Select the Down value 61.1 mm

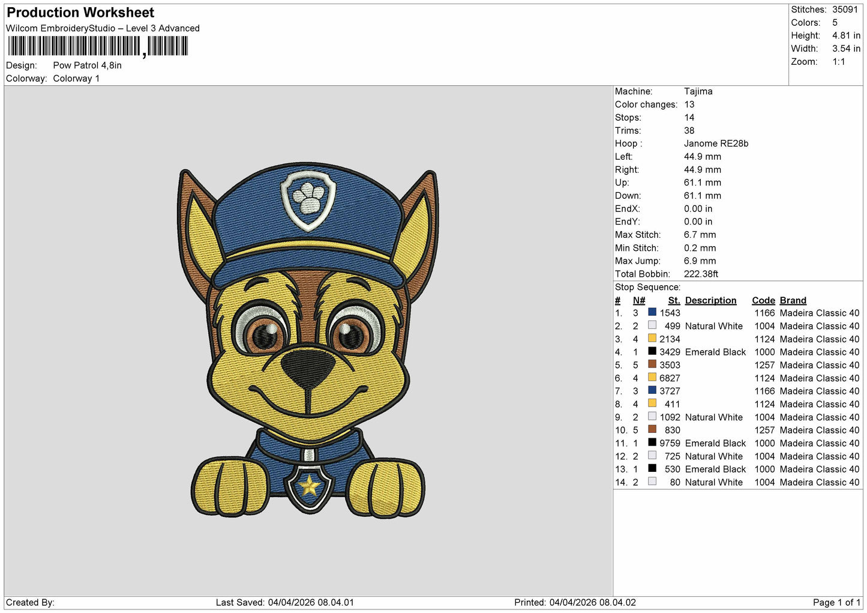[703, 196]
